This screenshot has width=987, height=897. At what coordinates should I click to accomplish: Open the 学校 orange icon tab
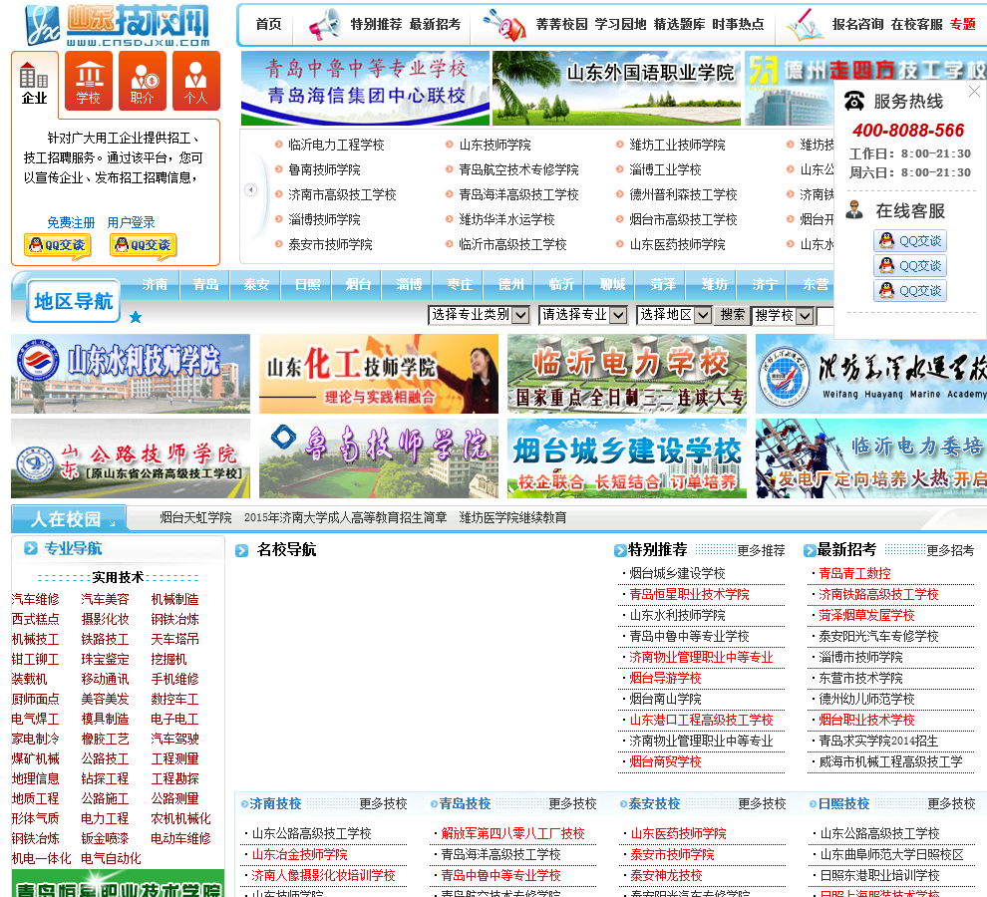pos(88,81)
